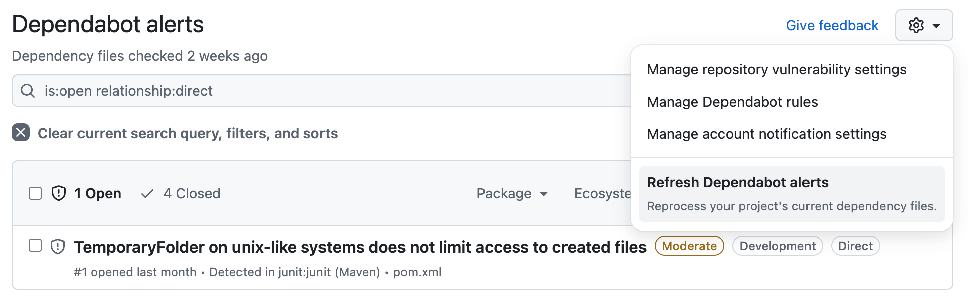Click the search magnifier icon
This screenshot has height=307, width=968.
point(28,91)
